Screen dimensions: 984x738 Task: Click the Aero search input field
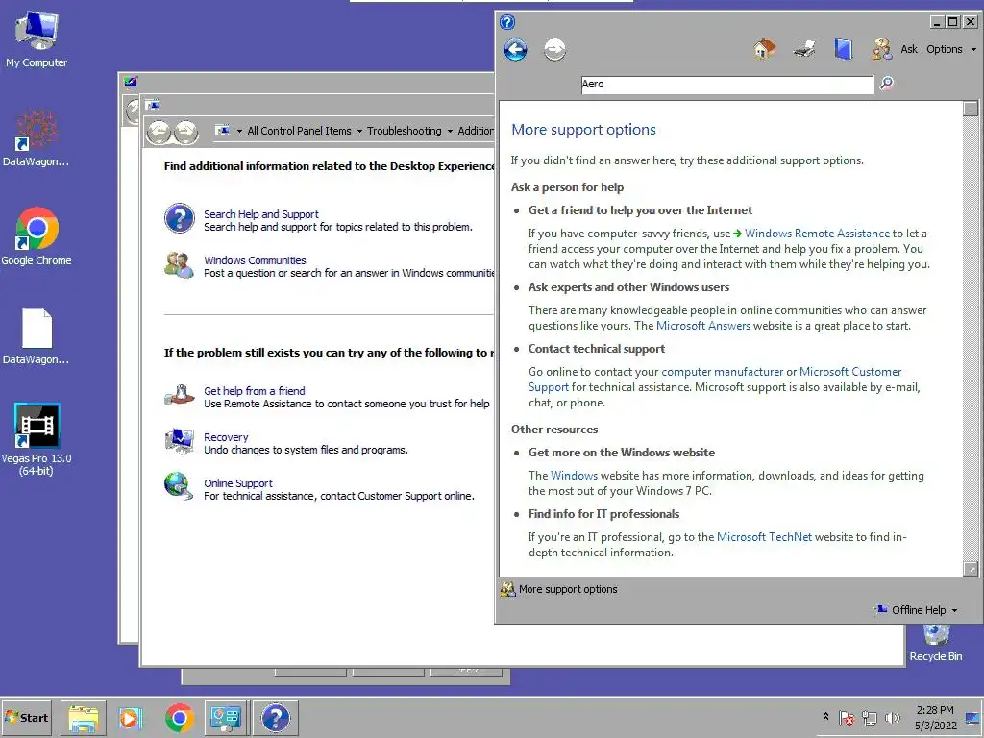click(x=726, y=85)
